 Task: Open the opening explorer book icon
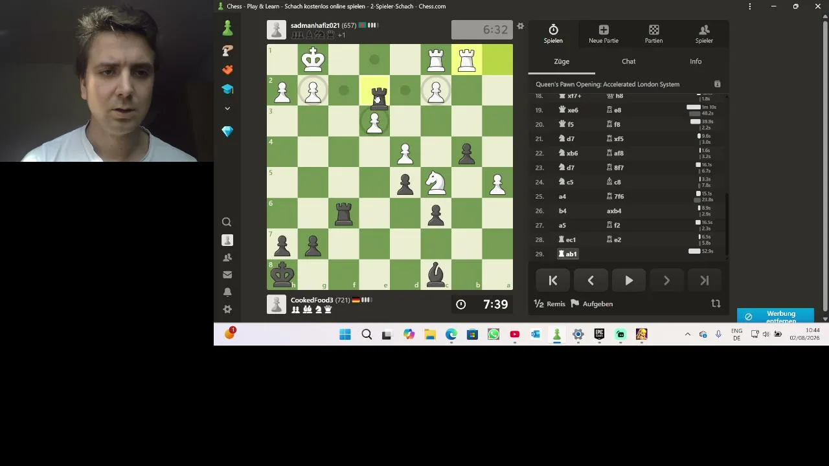pyautogui.click(x=717, y=84)
